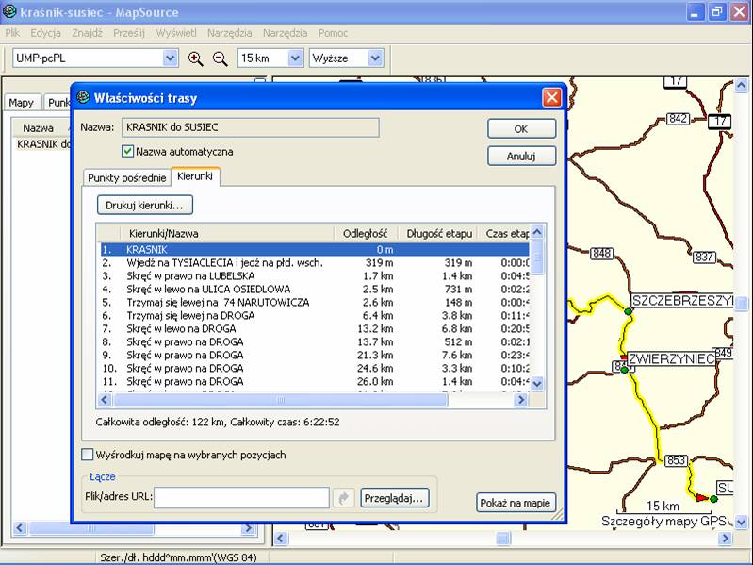This screenshot has height=565, width=753.
Task: Click the map view scroll down arrow
Action: coord(741,522)
